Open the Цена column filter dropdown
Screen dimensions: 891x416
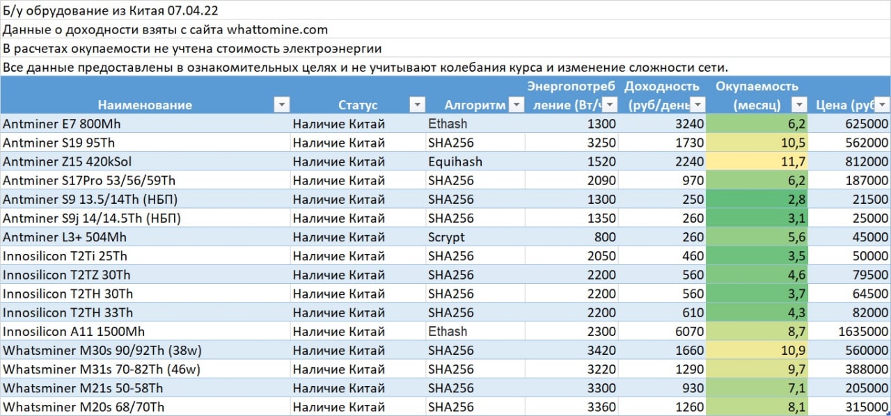point(882,105)
